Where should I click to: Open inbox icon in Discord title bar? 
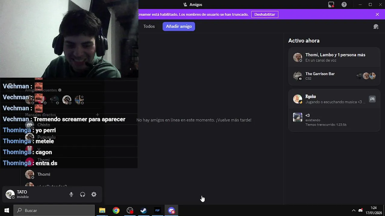pyautogui.click(x=331, y=4)
